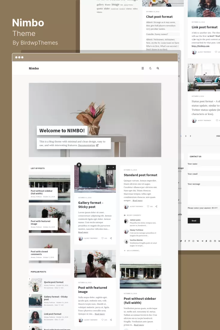Open the Gallery format – Sticky post title

(91, 205)
